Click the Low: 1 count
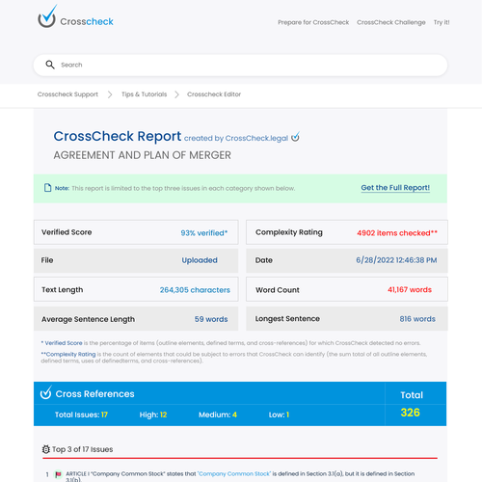The image size is (482, 482). point(279,415)
